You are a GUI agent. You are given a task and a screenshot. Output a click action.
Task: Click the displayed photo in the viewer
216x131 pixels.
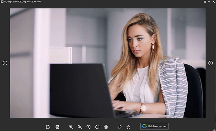tap(108, 63)
